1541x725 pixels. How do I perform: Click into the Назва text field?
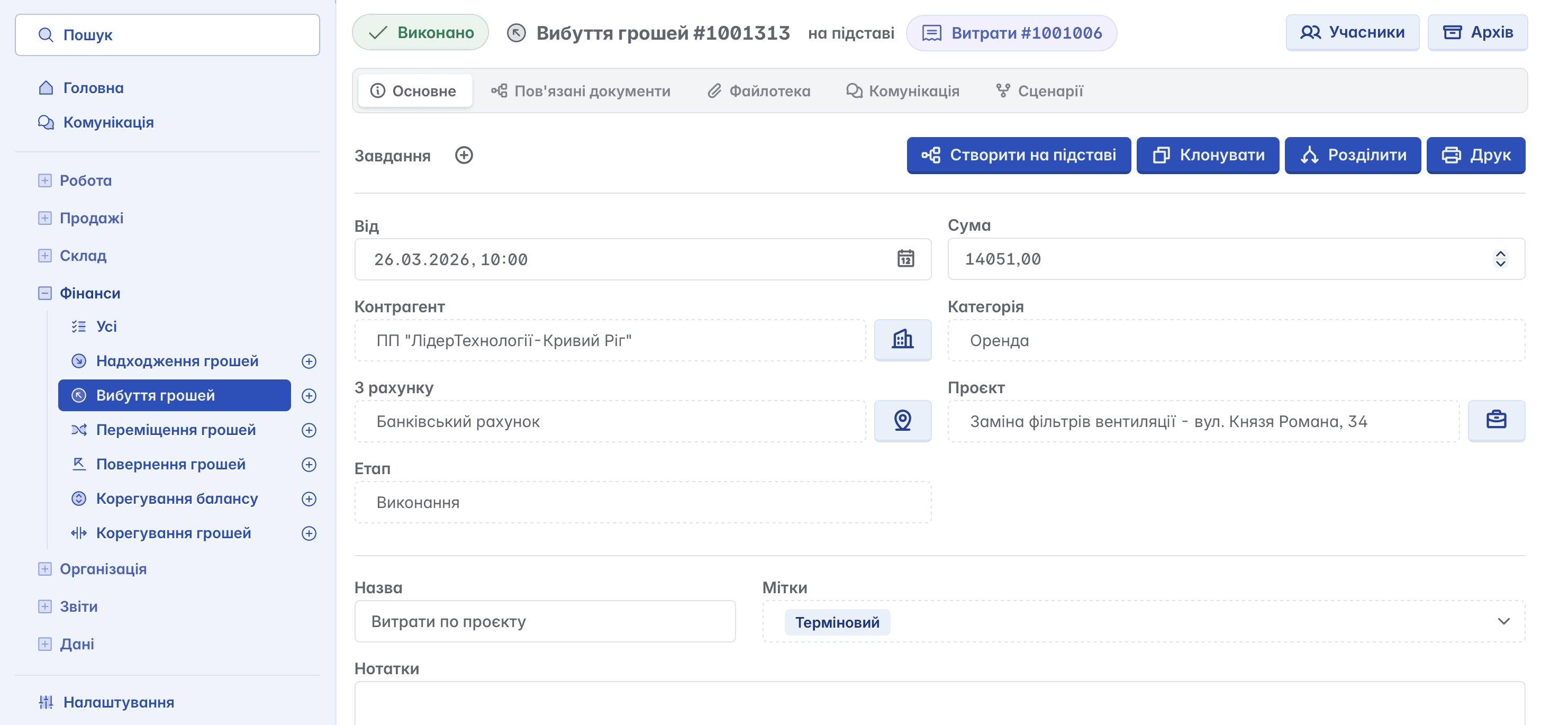click(545, 621)
